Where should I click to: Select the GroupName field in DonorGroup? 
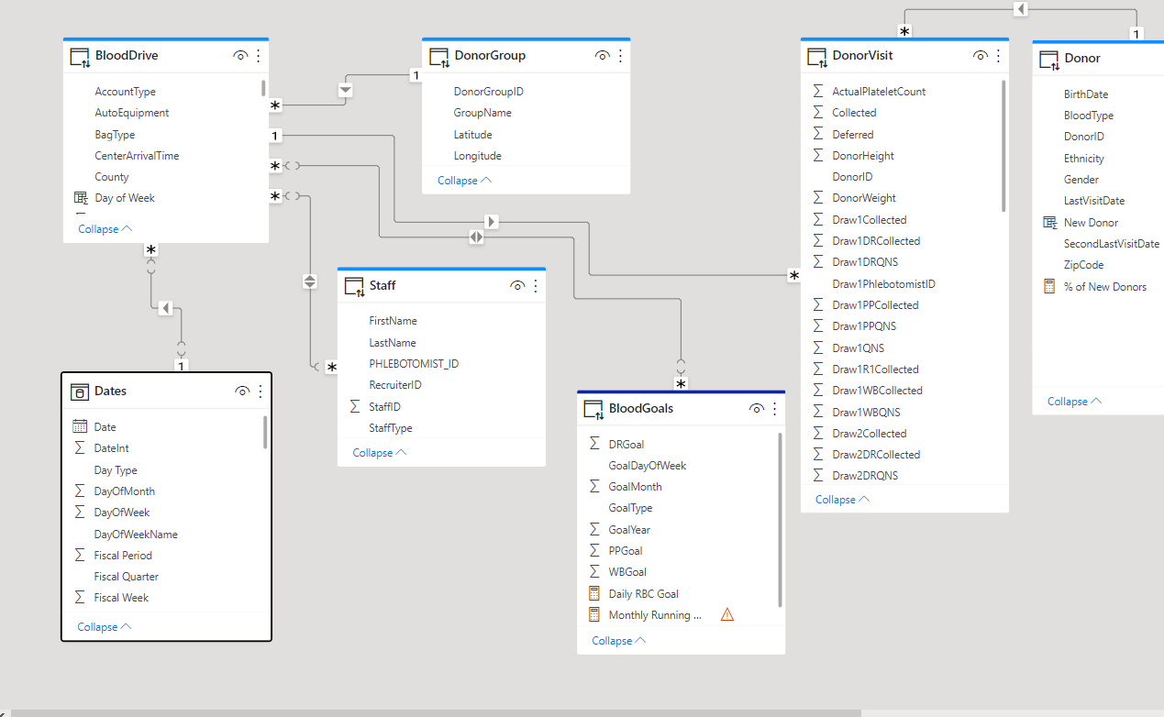coord(482,113)
